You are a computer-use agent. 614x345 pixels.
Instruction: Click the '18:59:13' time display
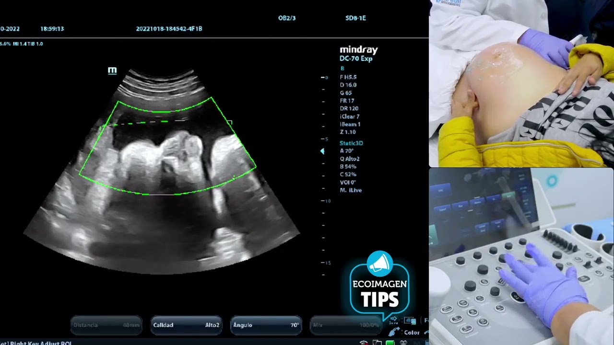tap(52, 29)
